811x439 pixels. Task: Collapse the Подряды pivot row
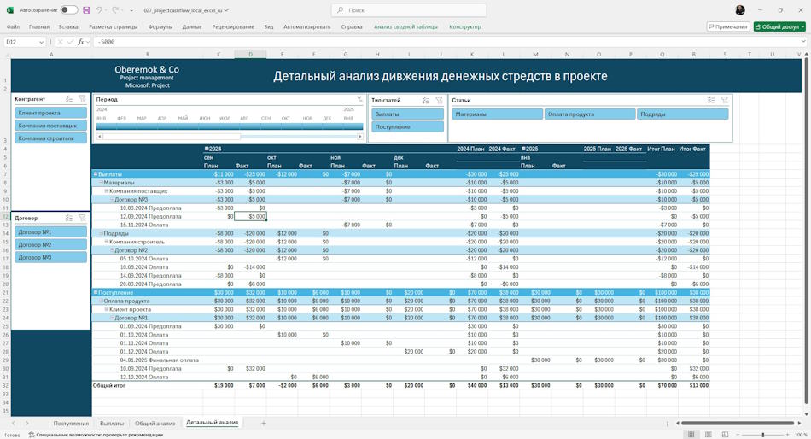coord(102,233)
